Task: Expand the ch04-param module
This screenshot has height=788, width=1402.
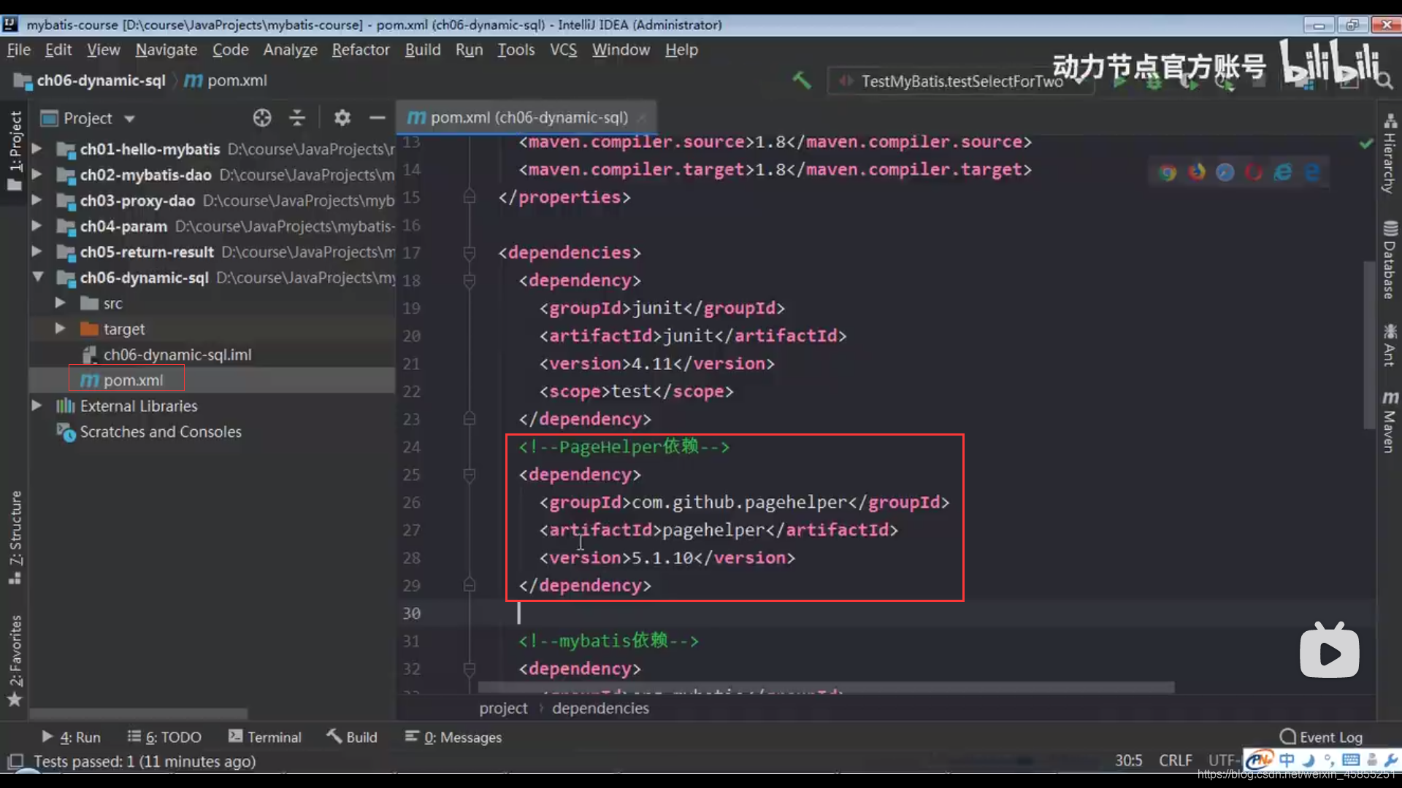Action: coord(37,226)
